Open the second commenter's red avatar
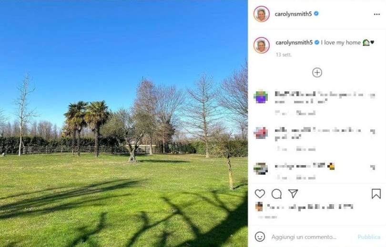Image resolution: width=386 pixels, height=247 pixels. pyautogui.click(x=261, y=133)
